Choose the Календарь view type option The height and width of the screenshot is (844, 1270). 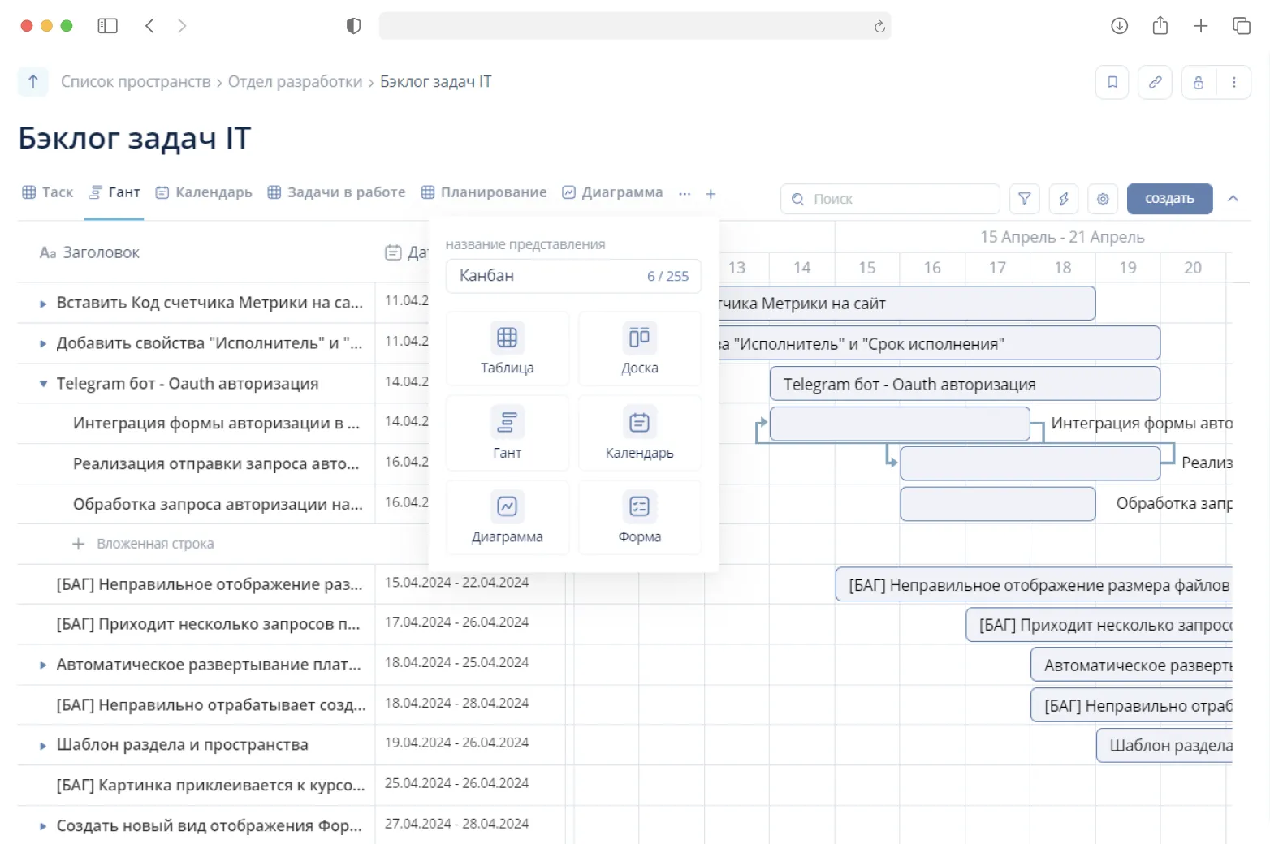coord(639,433)
